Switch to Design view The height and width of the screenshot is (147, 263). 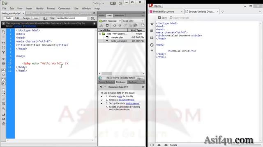[x=26, y=18]
